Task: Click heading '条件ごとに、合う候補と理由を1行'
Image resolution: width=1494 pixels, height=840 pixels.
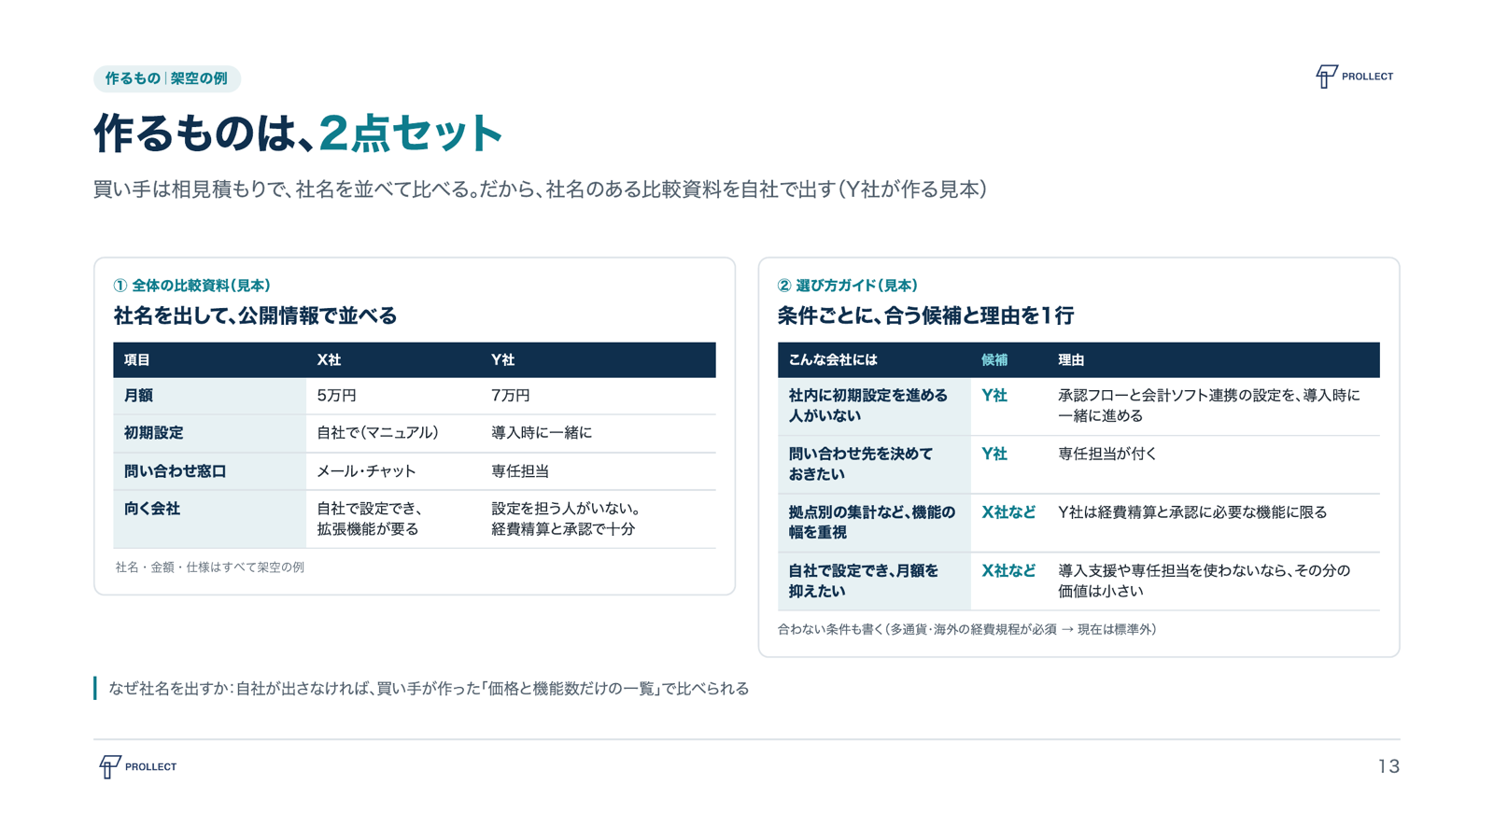Action: [x=925, y=315]
